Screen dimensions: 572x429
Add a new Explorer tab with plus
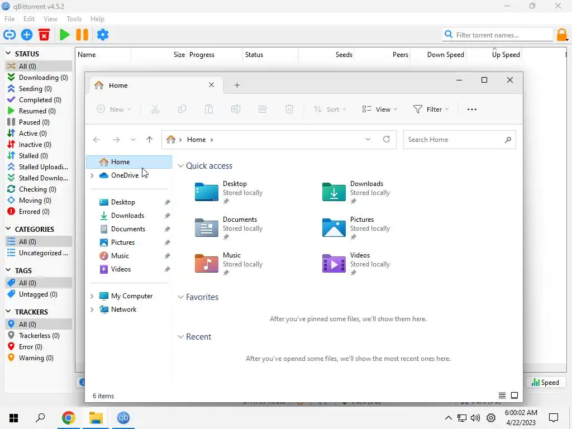click(x=237, y=85)
